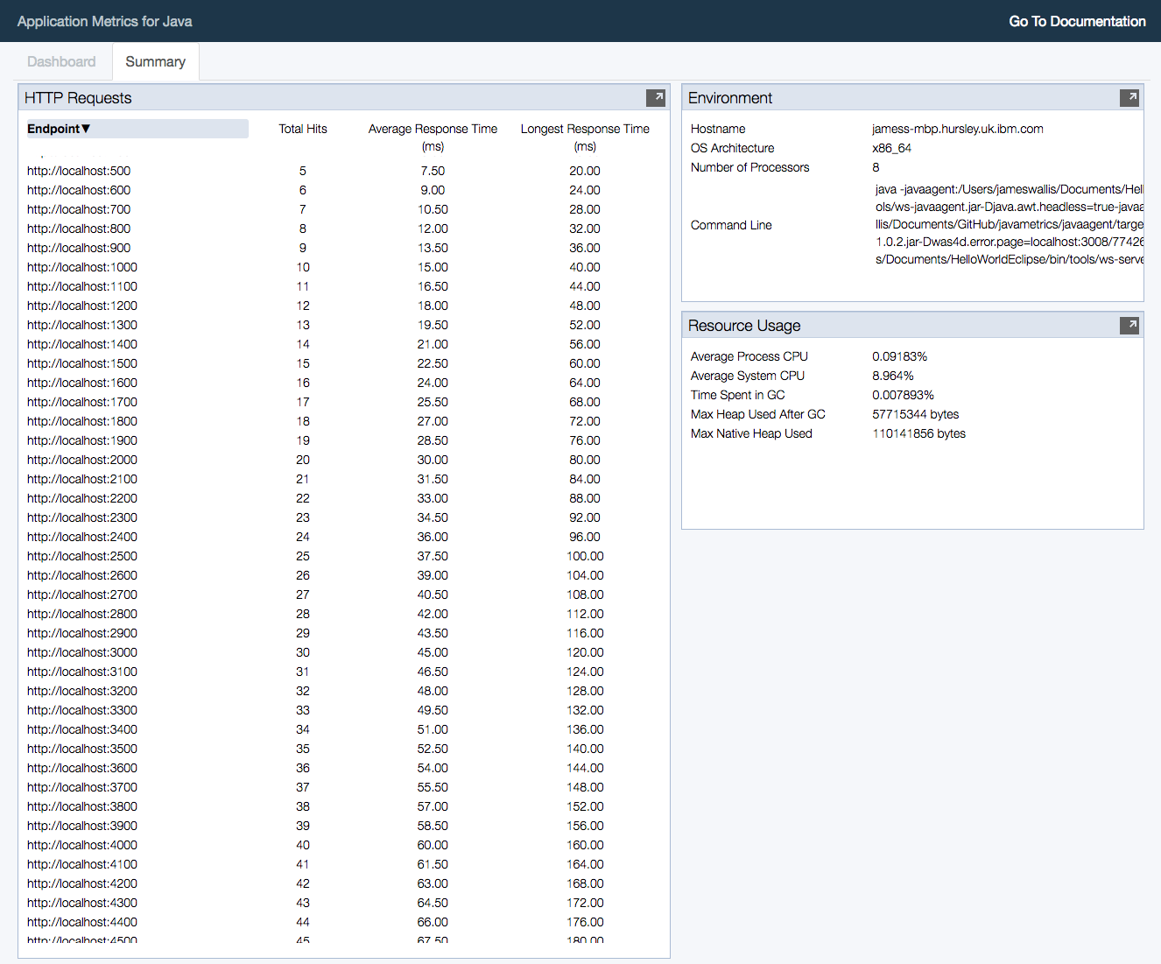Click the Command Line text in Environment panel

coord(731,225)
